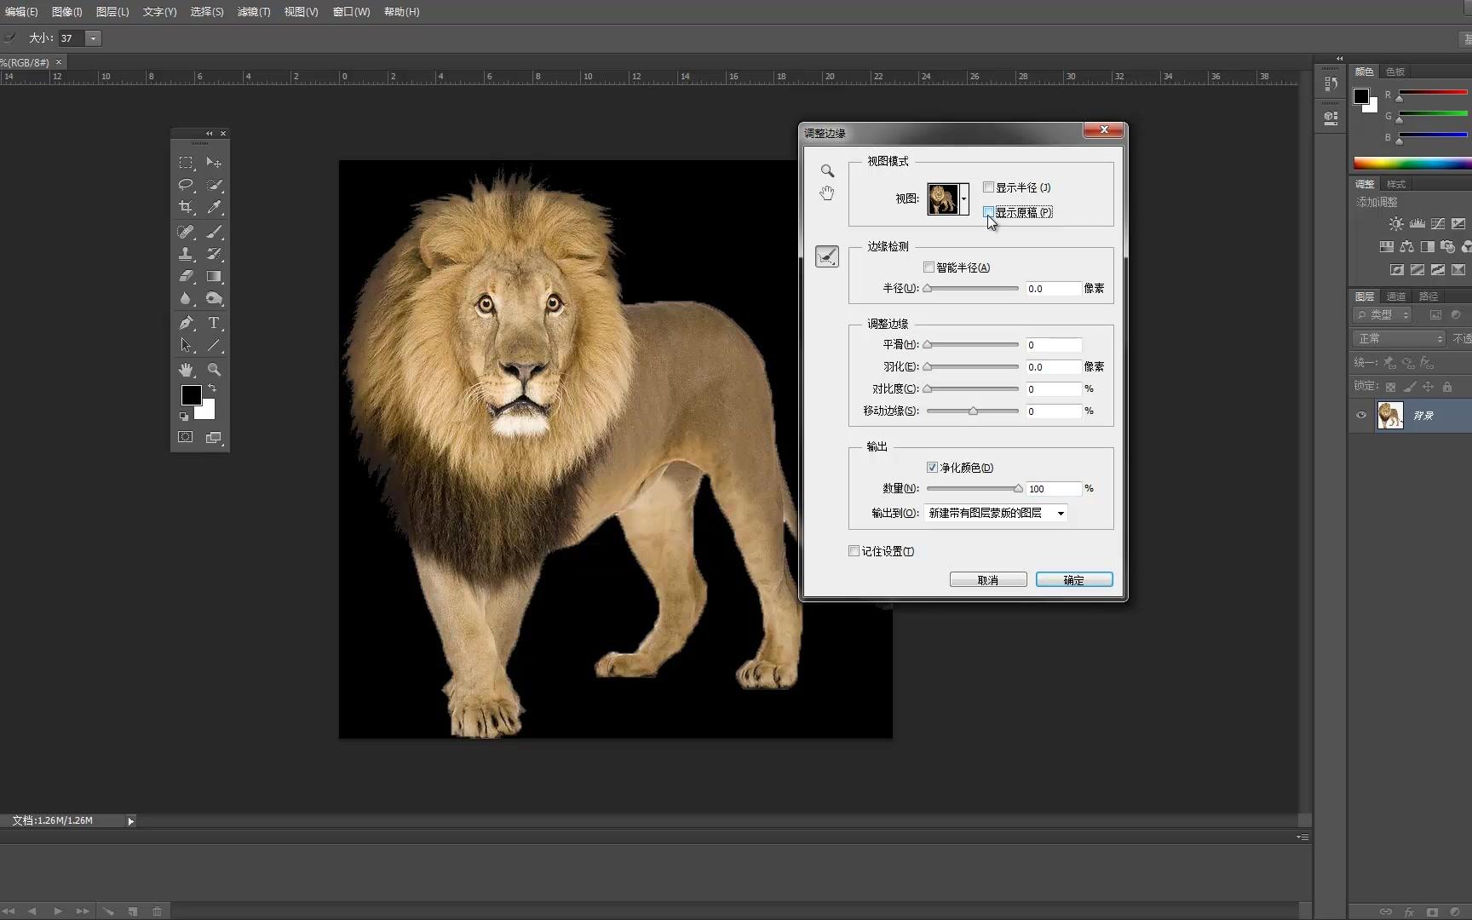Open the 视图 view mode dropdown
The width and height of the screenshot is (1472, 920).
coord(963,198)
